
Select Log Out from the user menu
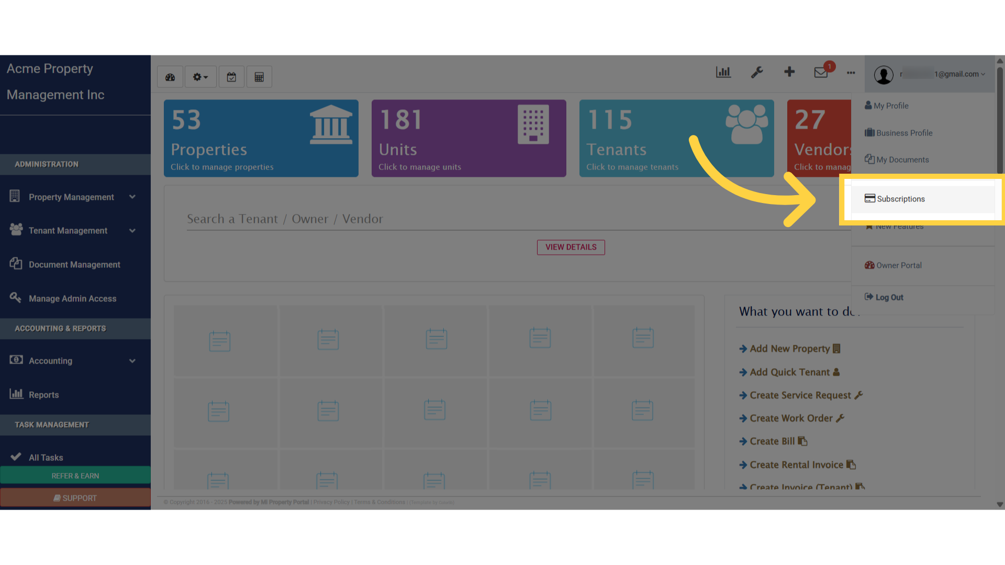[889, 297]
